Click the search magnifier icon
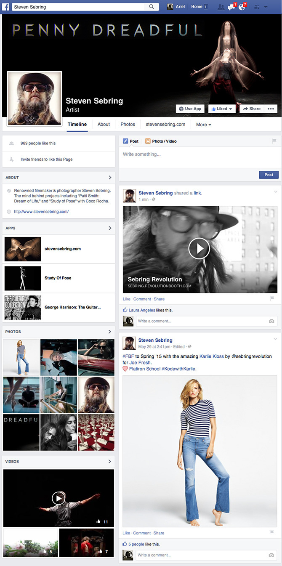Image resolution: width=282 pixels, height=566 pixels. click(152, 7)
